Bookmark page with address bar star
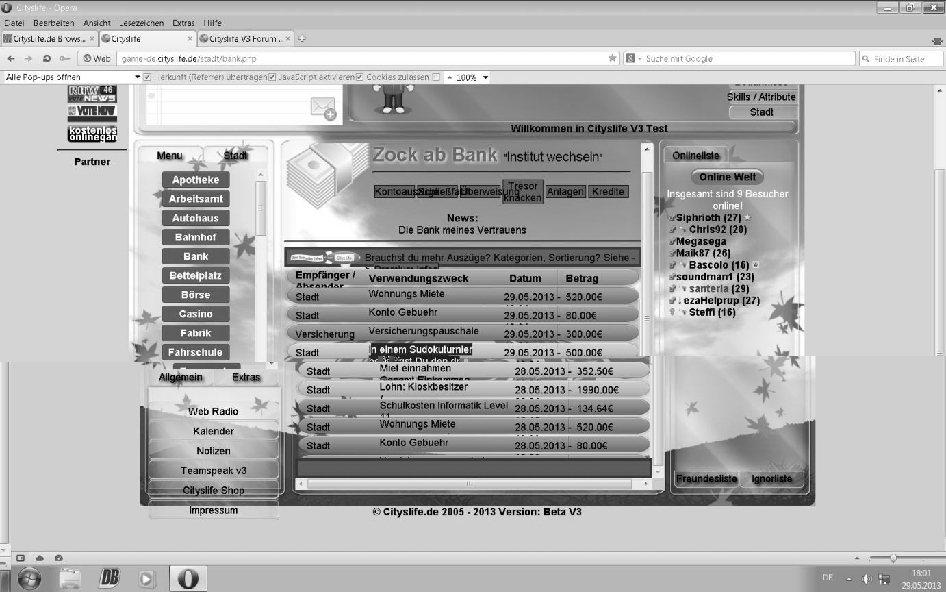Image resolution: width=946 pixels, height=592 pixels. [612, 59]
